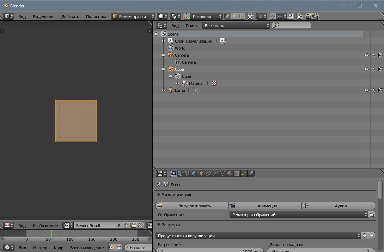Open the Режим правки mode dropdown
Image resolution: width=384 pixels, height=252 pixels.
click(x=133, y=16)
